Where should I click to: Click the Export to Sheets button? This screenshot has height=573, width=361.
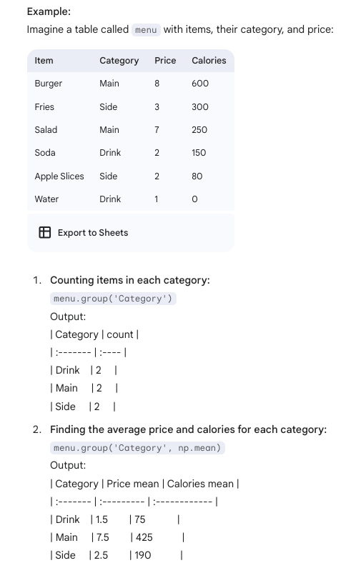point(84,232)
